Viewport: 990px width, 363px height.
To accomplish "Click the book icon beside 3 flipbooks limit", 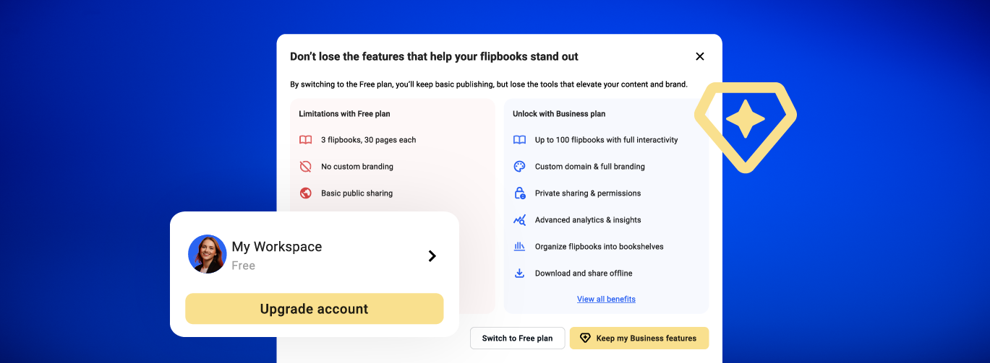I will pos(306,140).
